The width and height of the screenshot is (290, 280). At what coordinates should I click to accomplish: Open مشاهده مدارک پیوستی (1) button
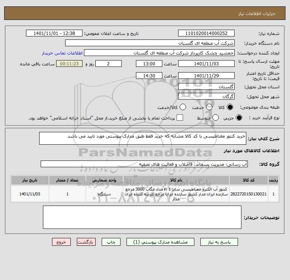coord(160,242)
